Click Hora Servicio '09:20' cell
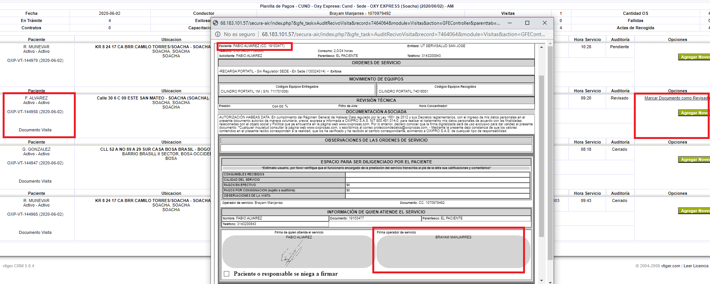 pos(586,98)
